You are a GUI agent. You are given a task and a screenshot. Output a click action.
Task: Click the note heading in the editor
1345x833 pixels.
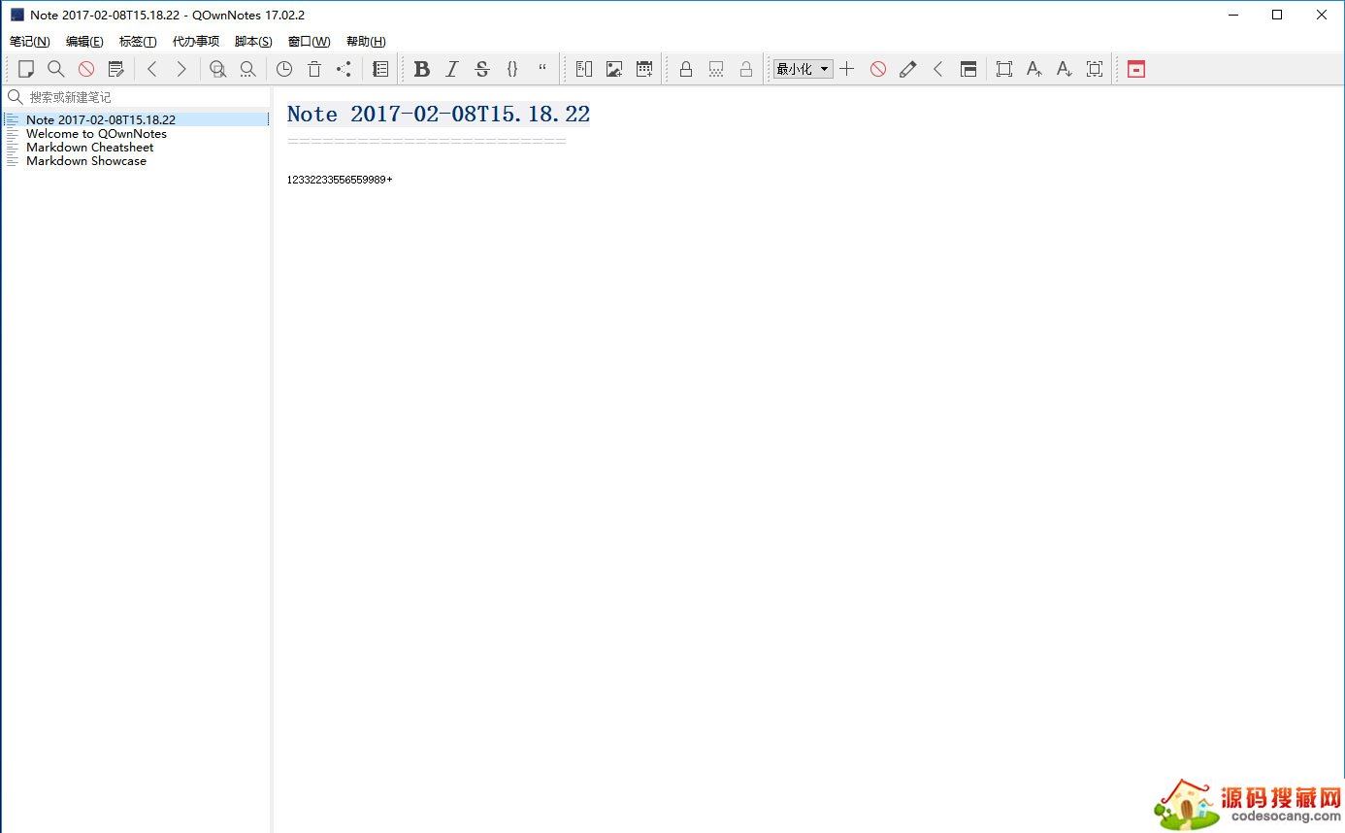click(439, 115)
